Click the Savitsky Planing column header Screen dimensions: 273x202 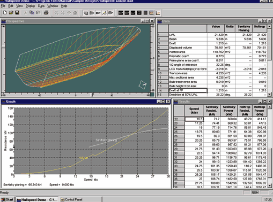point(244,28)
